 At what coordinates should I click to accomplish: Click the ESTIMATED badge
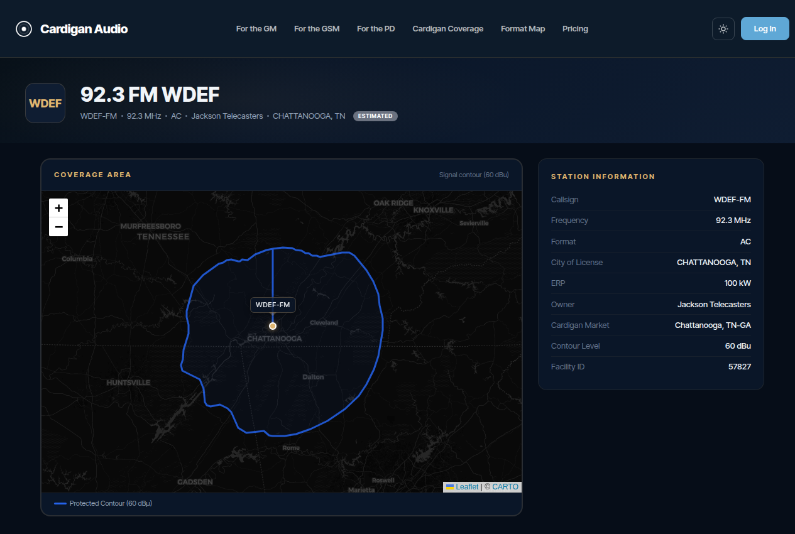click(375, 116)
